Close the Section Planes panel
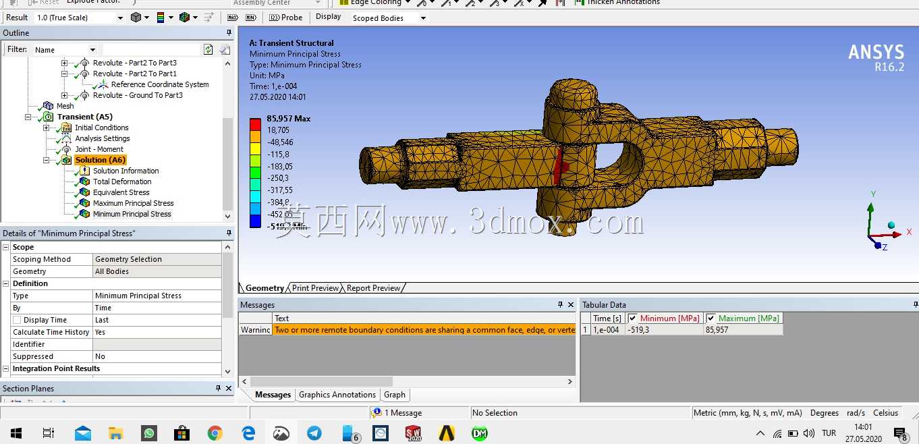This screenshot has height=444, width=919. (x=229, y=389)
